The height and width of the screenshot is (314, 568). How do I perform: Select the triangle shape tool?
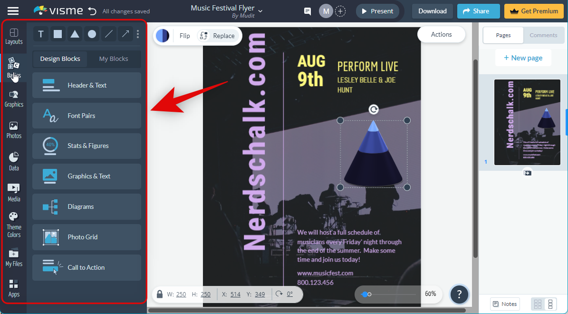(x=75, y=34)
